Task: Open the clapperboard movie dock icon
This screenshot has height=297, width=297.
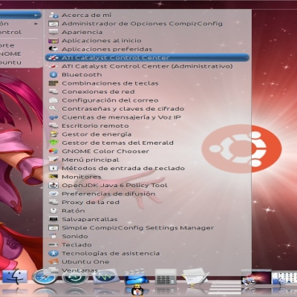Action: (136, 277)
